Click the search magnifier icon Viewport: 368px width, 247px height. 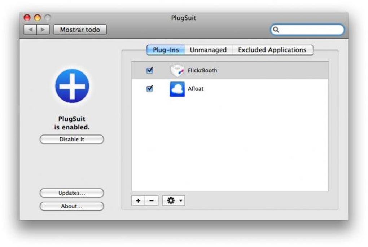(276, 30)
